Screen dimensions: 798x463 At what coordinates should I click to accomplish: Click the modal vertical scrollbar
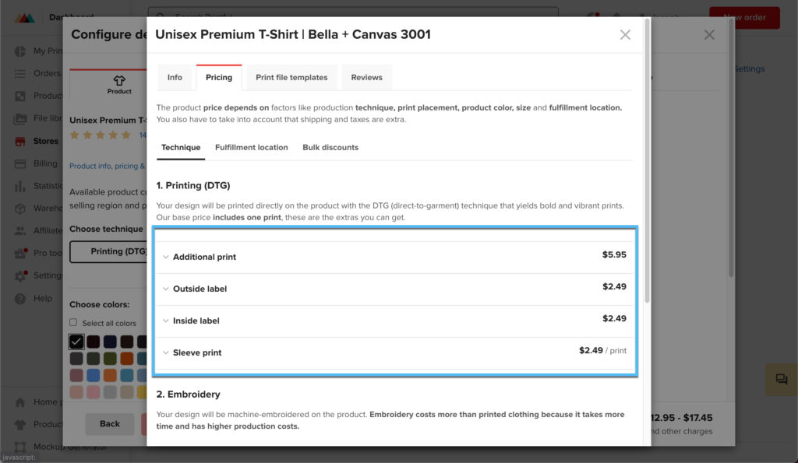click(x=647, y=160)
